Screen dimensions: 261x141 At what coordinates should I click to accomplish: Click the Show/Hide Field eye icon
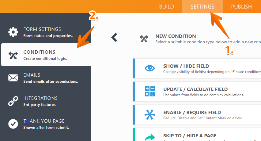[150, 68]
